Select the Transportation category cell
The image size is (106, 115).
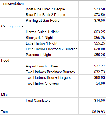tap(13, 3)
